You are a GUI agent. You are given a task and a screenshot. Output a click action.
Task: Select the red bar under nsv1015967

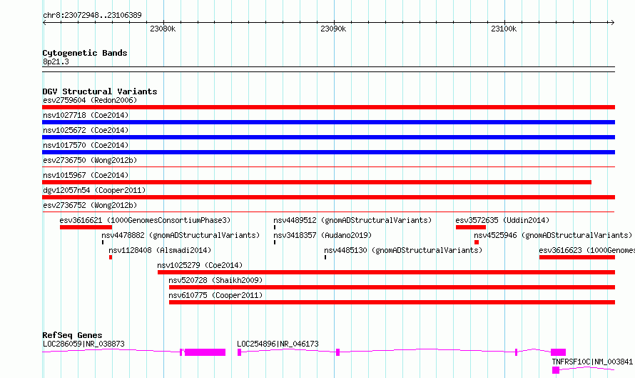[317, 182]
